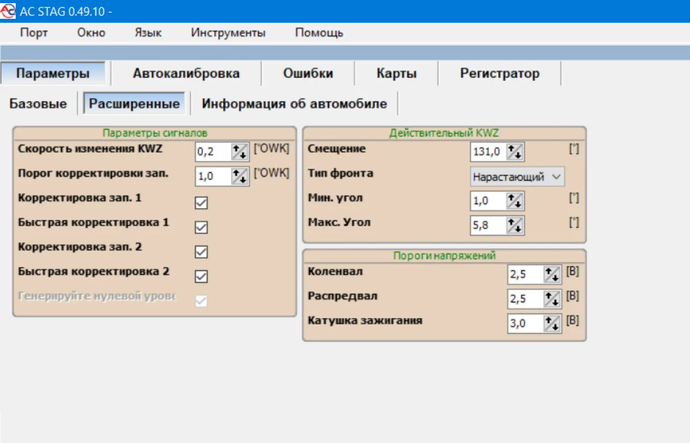The image size is (690, 443).
Task: Click the Макс. Угол spinner arrows
Action: [515, 226]
